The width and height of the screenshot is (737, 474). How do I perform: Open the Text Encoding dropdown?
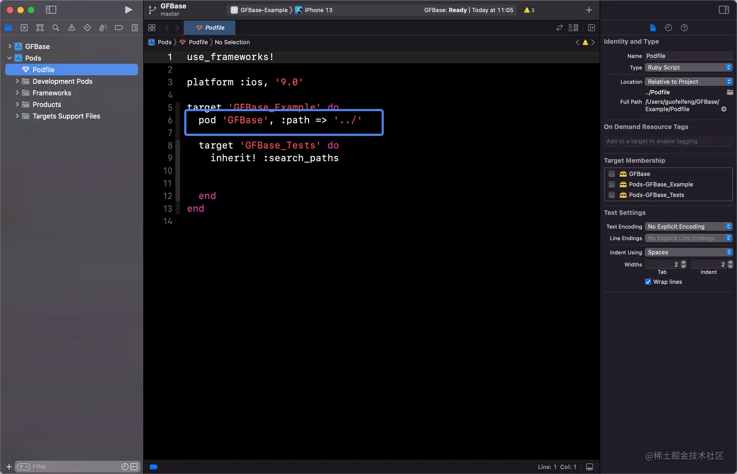[x=689, y=227]
